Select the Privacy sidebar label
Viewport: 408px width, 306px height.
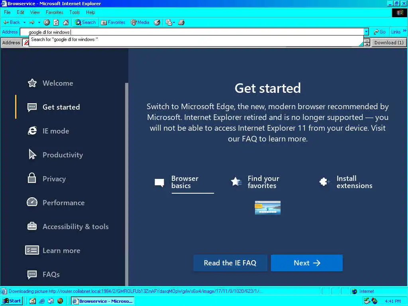click(x=54, y=179)
